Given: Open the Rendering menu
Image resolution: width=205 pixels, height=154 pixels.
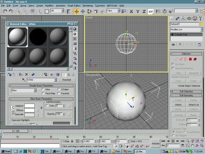Looking at the screenshot, I should point(88,6).
